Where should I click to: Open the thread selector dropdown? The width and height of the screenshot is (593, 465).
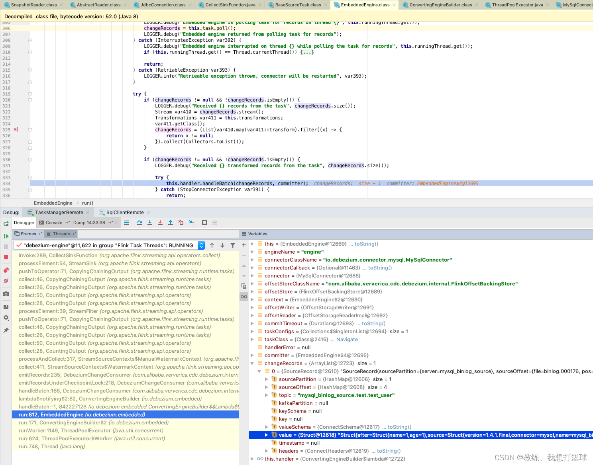point(201,245)
